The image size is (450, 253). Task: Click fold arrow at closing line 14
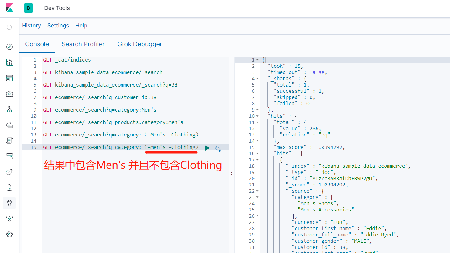(258, 141)
